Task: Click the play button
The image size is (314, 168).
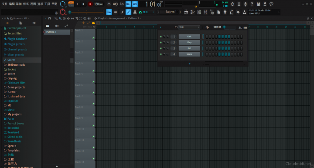Action: [77, 4]
